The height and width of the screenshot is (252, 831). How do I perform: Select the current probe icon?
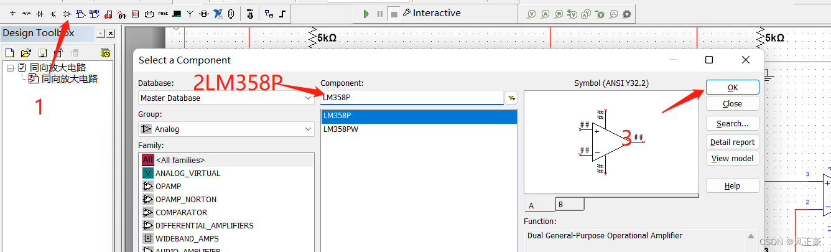[x=545, y=14]
